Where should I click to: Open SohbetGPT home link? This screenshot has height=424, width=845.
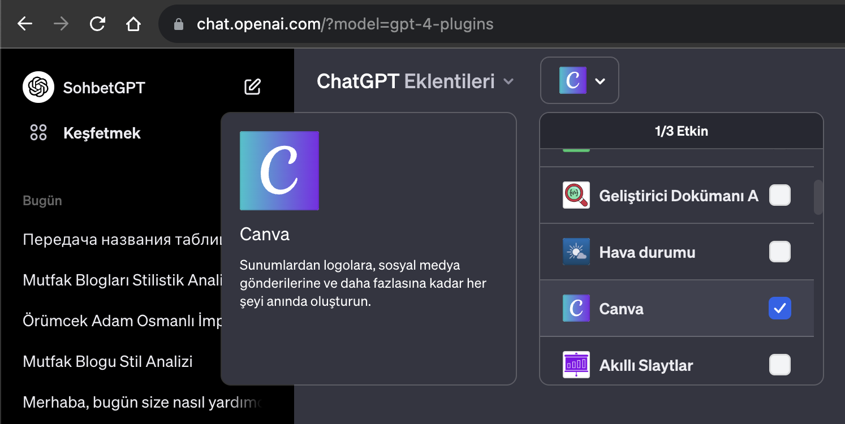click(x=104, y=88)
